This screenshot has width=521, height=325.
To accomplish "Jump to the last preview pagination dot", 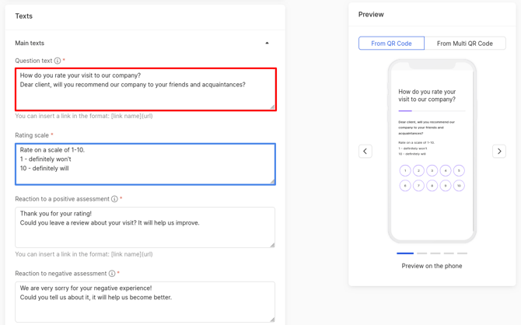I will tap(463, 253).
